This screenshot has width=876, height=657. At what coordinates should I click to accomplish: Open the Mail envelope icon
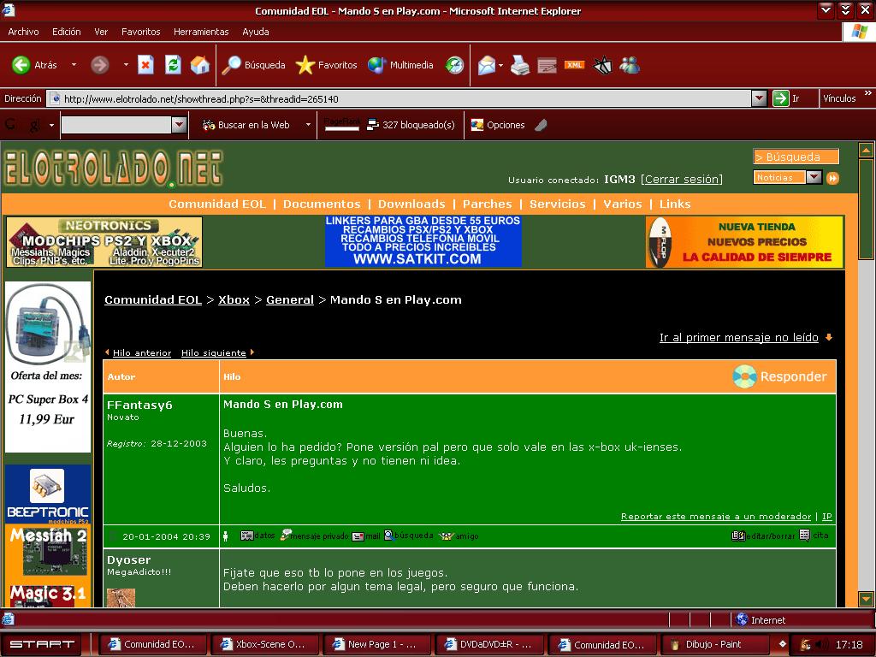(x=486, y=65)
